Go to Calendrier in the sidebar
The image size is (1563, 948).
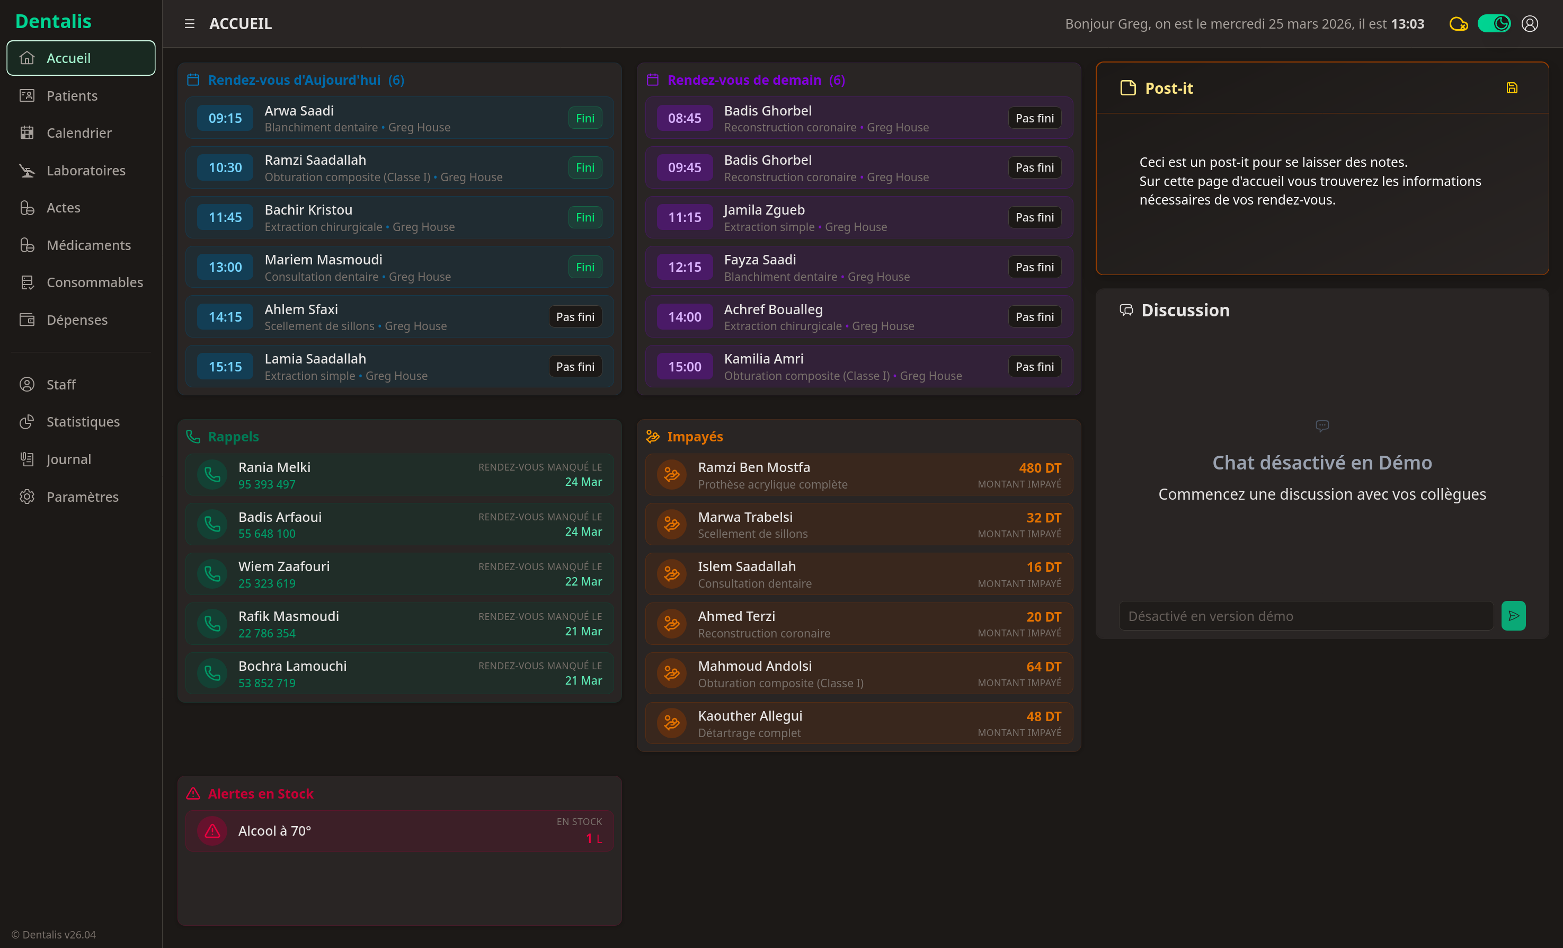pyautogui.click(x=78, y=132)
